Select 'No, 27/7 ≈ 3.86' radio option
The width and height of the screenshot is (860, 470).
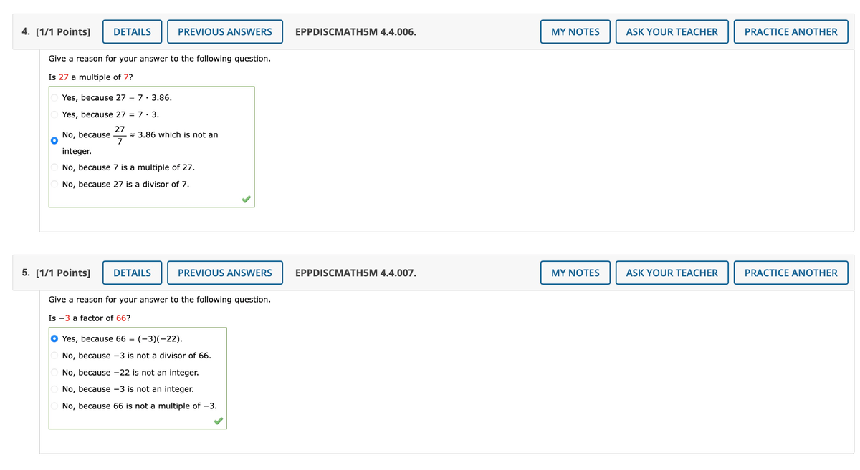tap(54, 141)
